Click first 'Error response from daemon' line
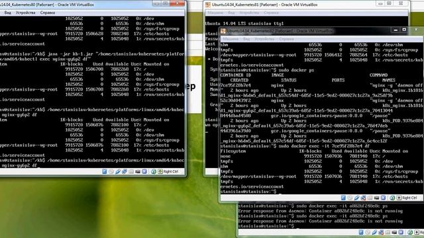This screenshot has width=424, height=238. 321,211
